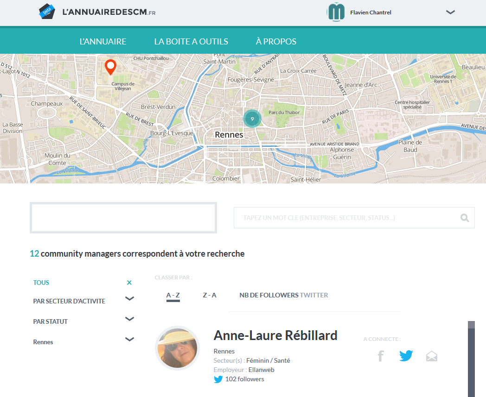The height and width of the screenshot is (397, 486).
Task: Go to the À Propos menu item
Action: [x=276, y=42]
